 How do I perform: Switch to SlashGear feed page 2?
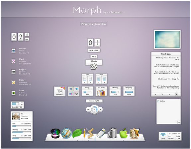tap(162, 95)
